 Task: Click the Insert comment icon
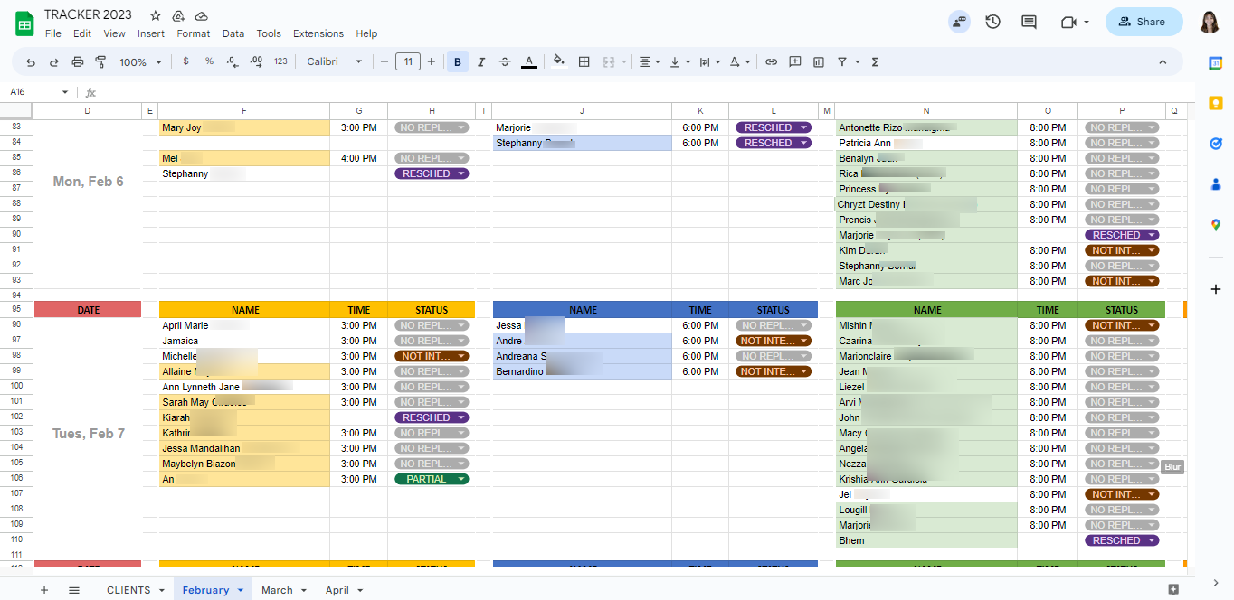click(795, 62)
